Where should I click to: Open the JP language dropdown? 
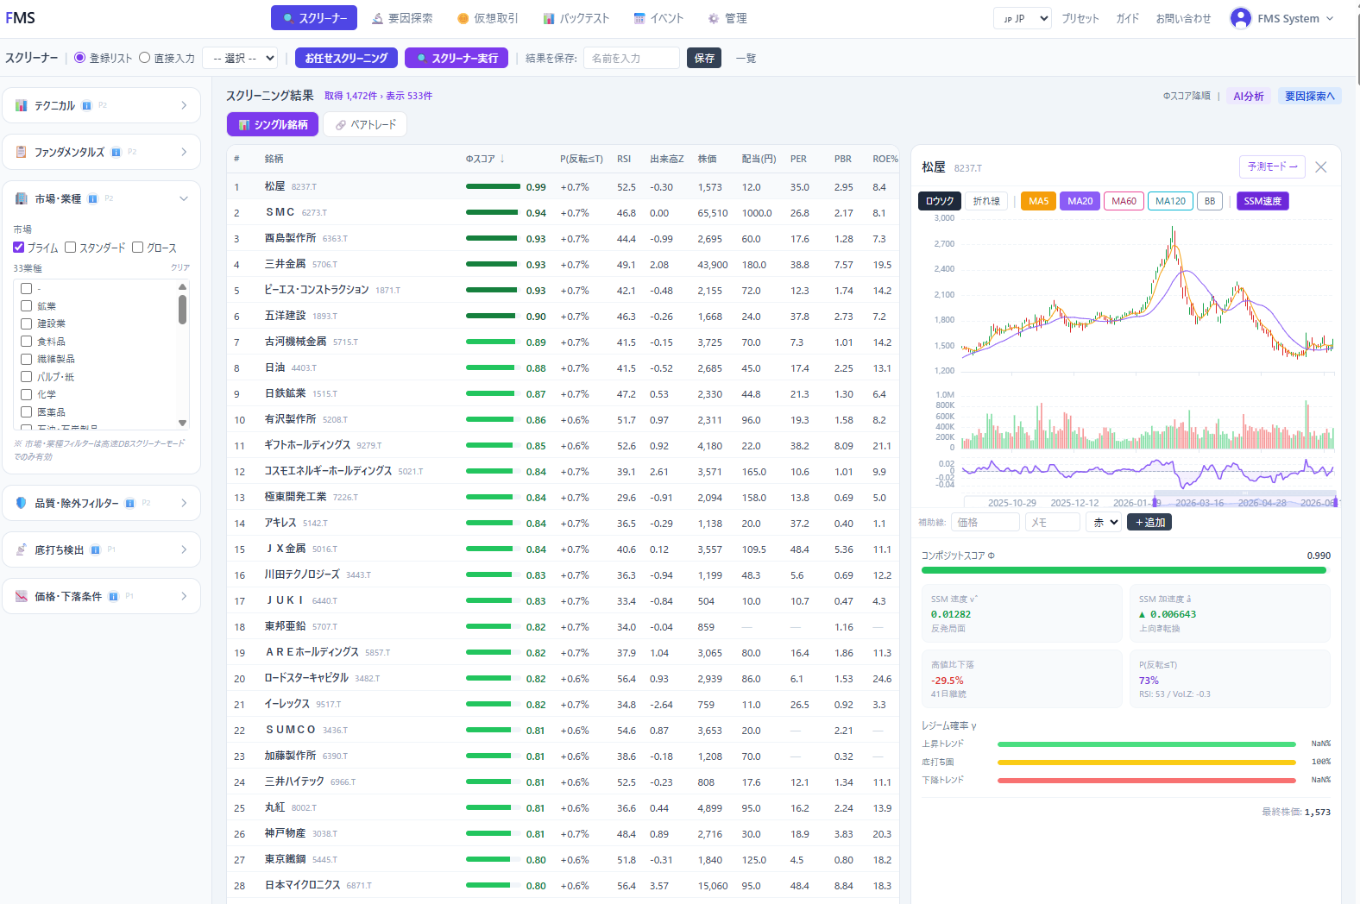(x=1023, y=18)
